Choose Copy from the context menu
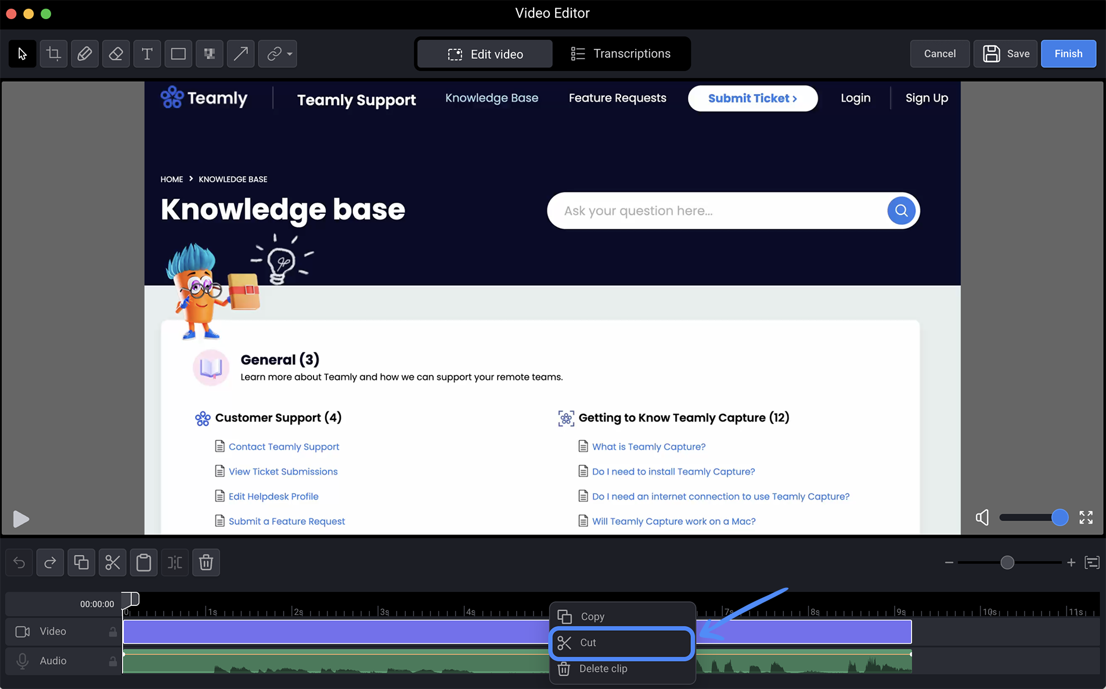1106x689 pixels. coord(622,616)
